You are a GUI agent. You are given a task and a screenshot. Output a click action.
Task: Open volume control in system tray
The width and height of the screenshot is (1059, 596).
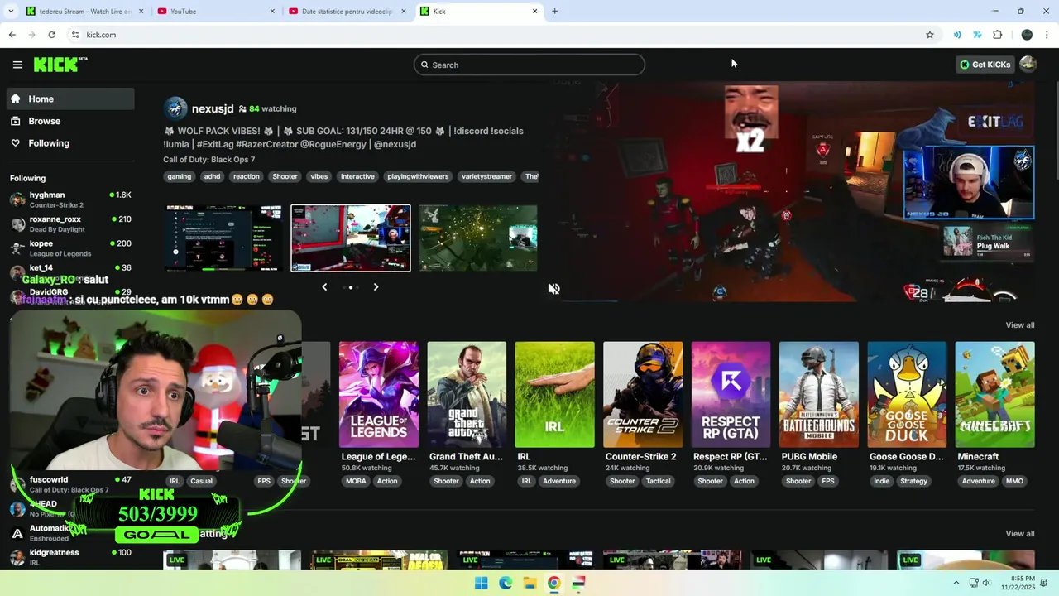(x=988, y=583)
